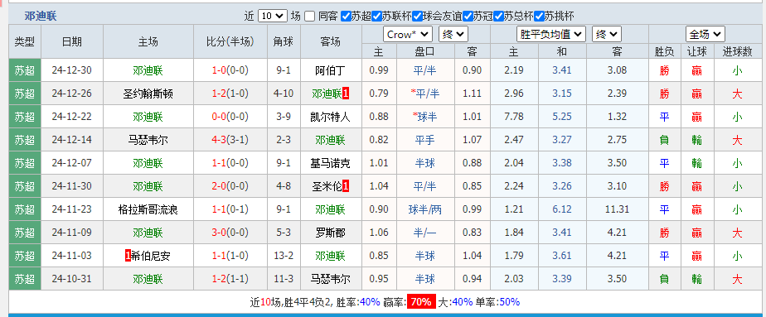Click the 日期 column header
This screenshot has width=766, height=317.
pos(72,42)
